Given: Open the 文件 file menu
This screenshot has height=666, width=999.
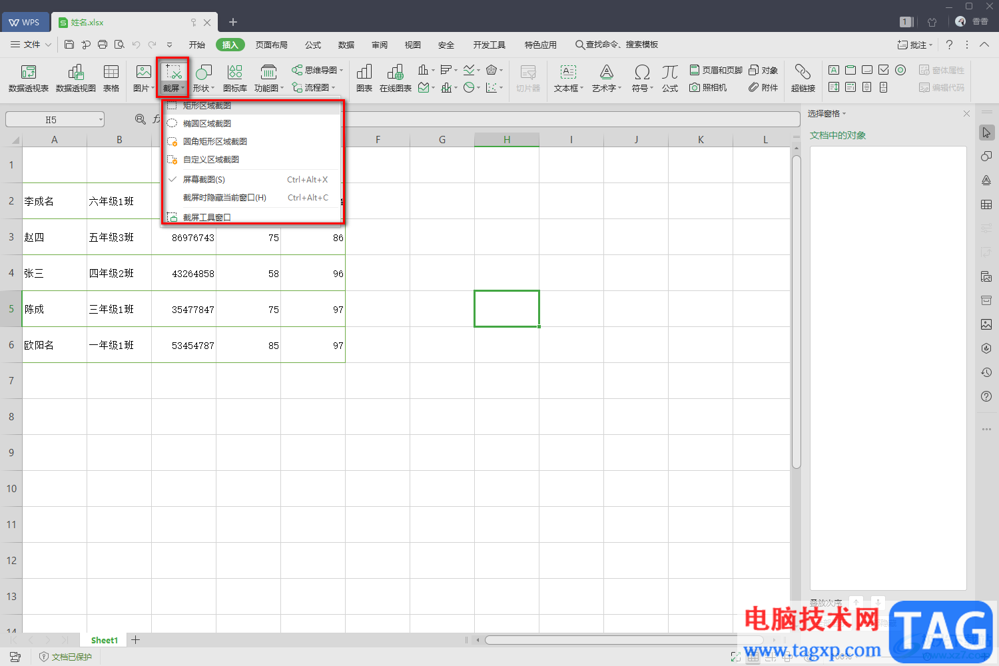Looking at the screenshot, I should pos(31,45).
